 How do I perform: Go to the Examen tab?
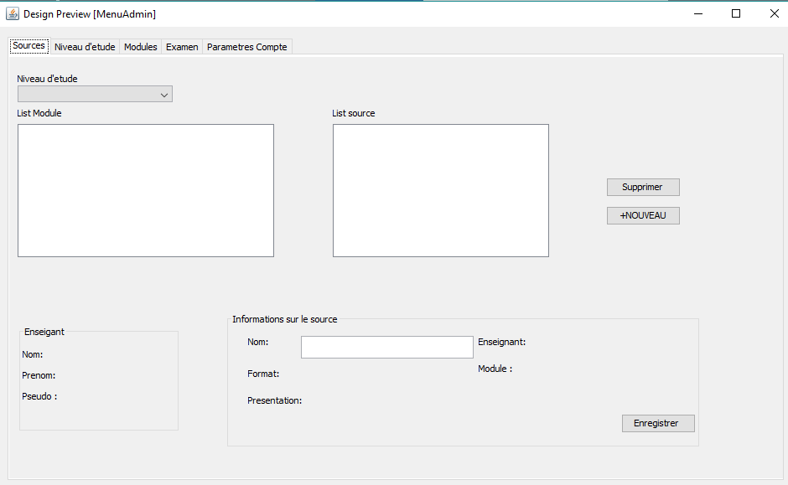coord(182,47)
